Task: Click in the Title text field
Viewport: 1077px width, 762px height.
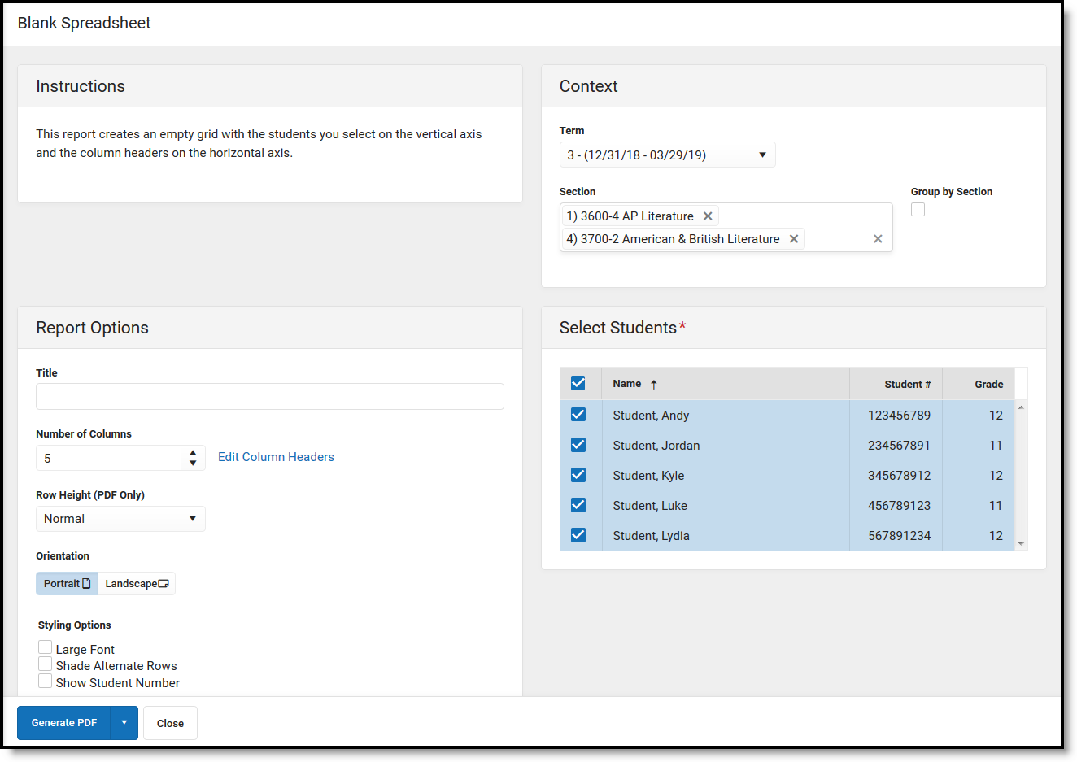Action: pos(269,397)
